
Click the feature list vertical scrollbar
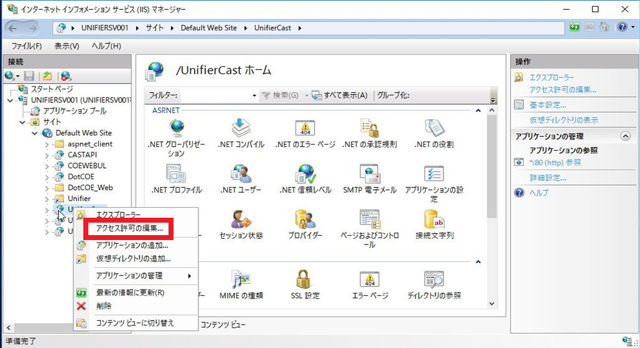pyautogui.click(x=492, y=167)
